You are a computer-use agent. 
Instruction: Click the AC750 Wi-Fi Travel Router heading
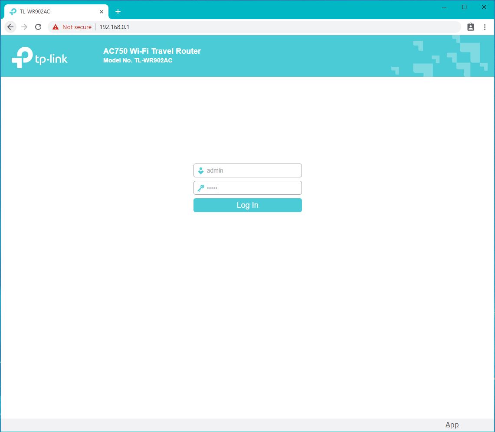(152, 51)
